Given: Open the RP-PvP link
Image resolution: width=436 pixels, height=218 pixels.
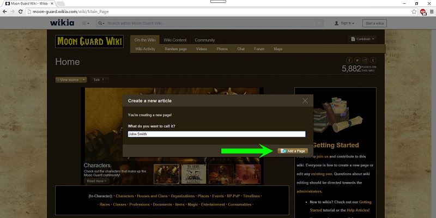Looking at the screenshot, I should [233, 196].
